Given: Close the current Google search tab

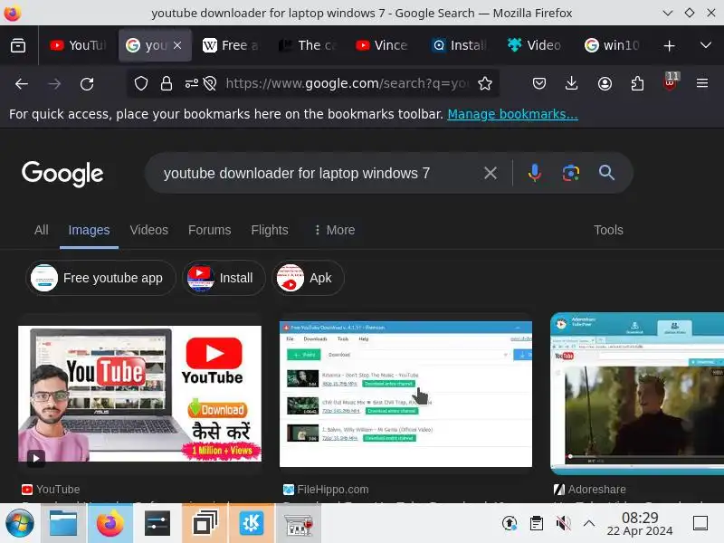Looking at the screenshot, I should tap(177, 45).
